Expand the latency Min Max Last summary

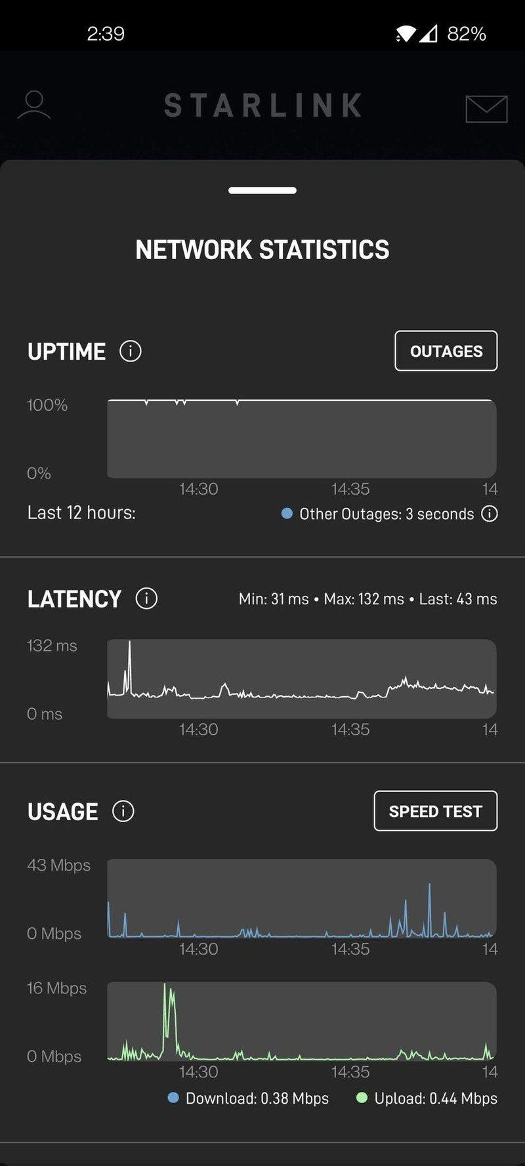[x=367, y=598]
